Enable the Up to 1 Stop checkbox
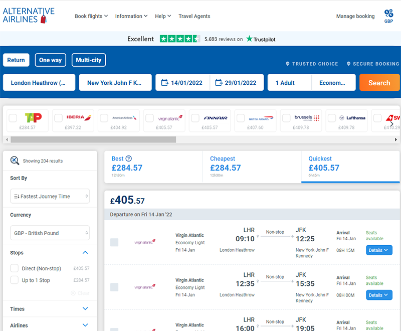 tap(15, 280)
